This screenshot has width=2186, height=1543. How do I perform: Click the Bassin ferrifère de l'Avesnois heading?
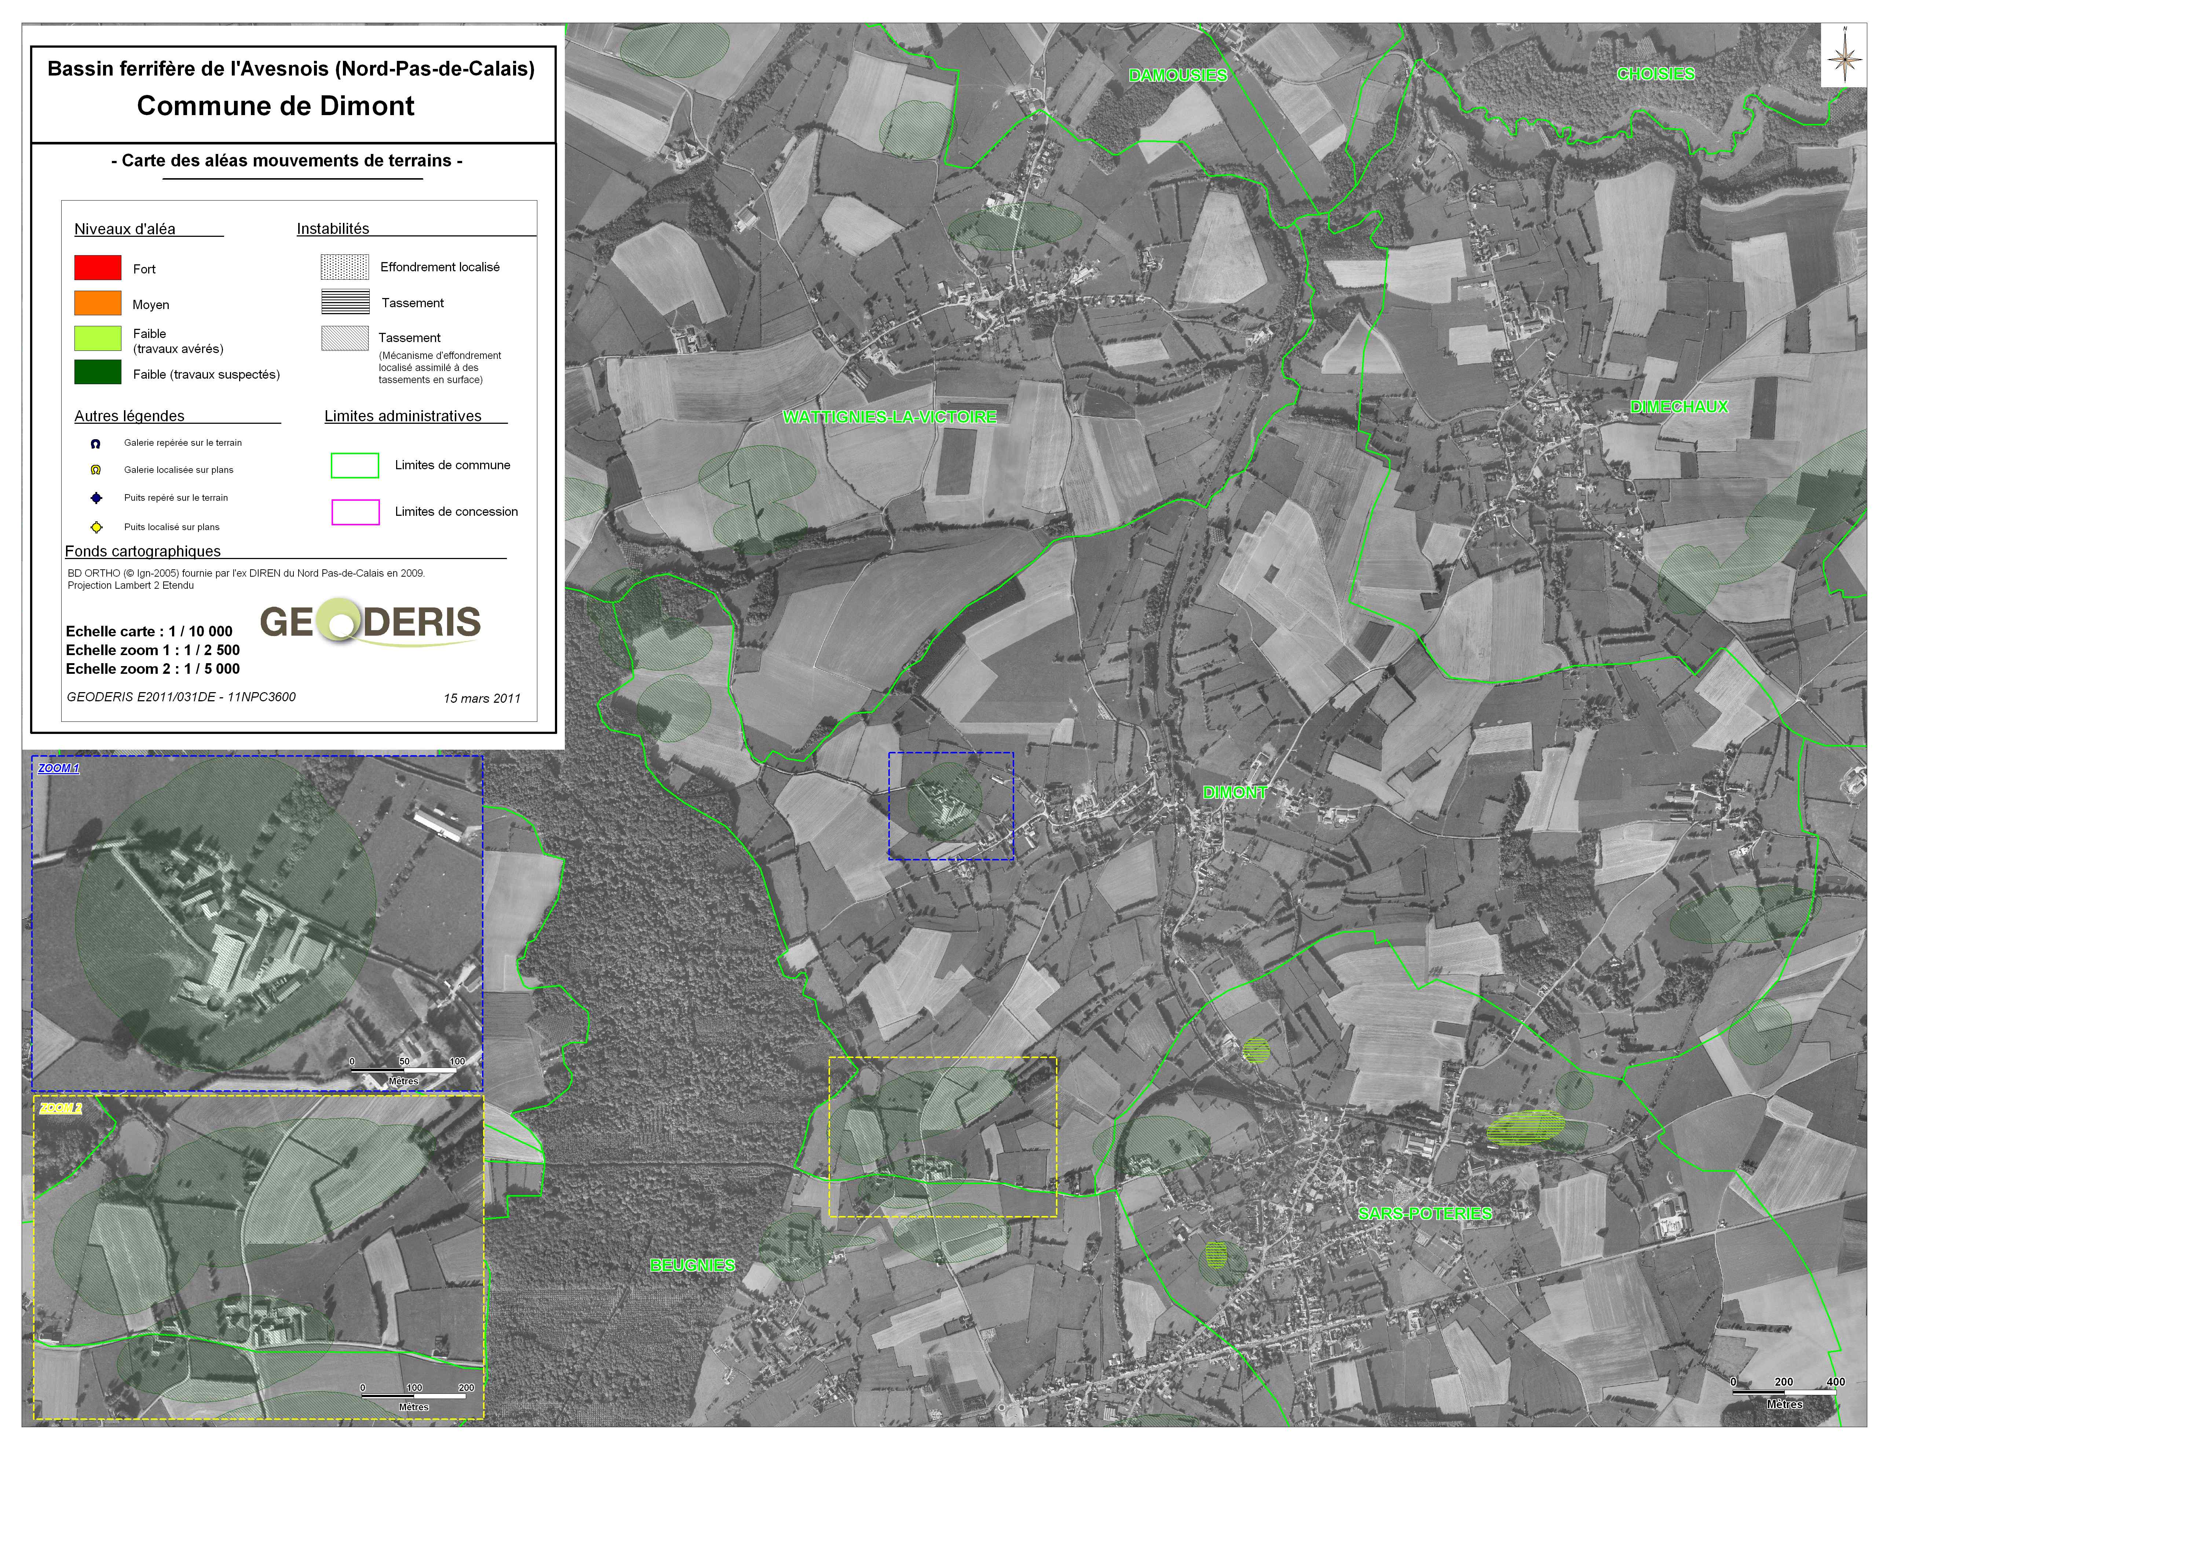click(291, 69)
